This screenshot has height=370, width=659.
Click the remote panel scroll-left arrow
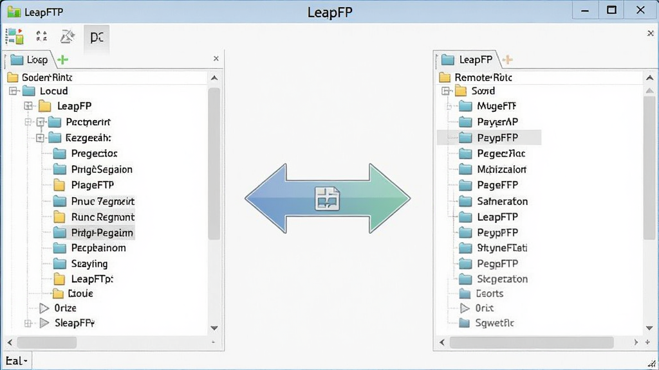click(x=441, y=342)
